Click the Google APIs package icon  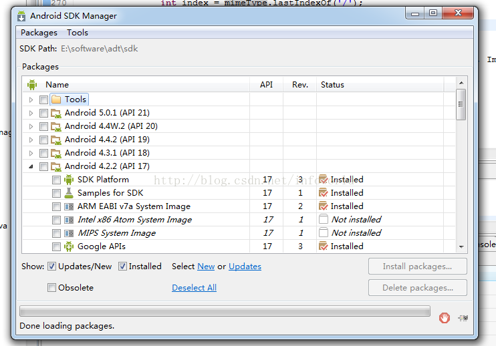pyautogui.click(x=69, y=246)
